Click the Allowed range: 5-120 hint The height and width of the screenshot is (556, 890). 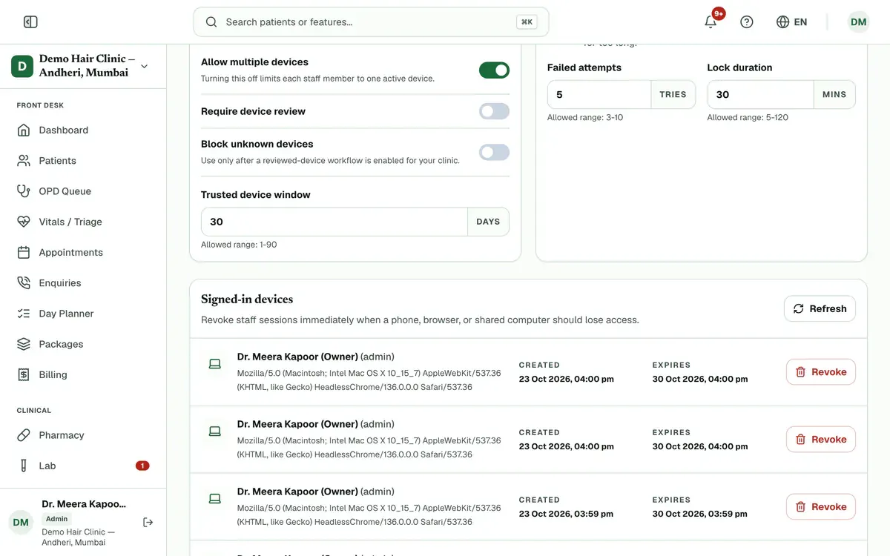748,118
